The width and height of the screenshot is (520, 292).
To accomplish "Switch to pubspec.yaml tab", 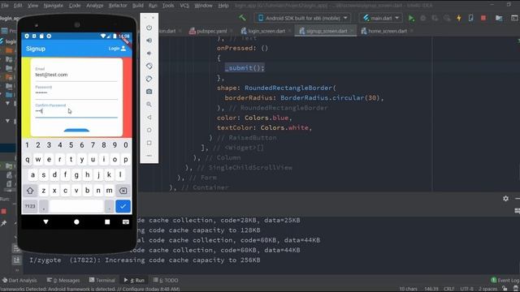I will click(208, 31).
